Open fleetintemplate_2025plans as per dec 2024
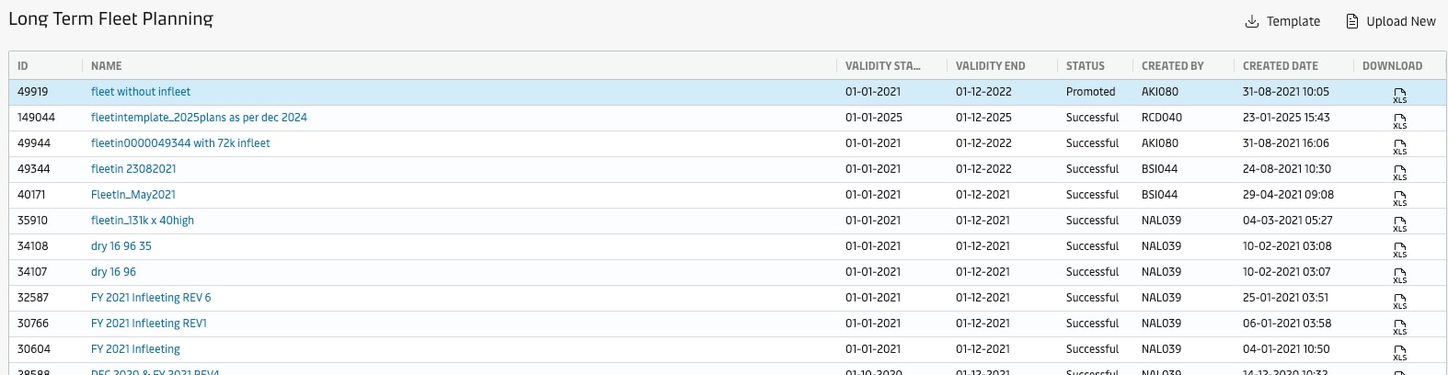The height and width of the screenshot is (375, 1448). point(199,118)
